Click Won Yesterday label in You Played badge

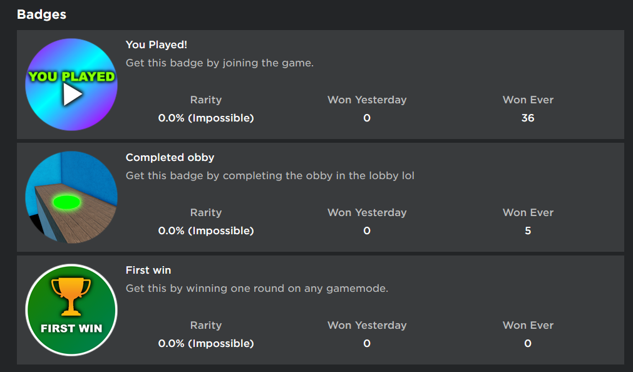[x=367, y=100]
